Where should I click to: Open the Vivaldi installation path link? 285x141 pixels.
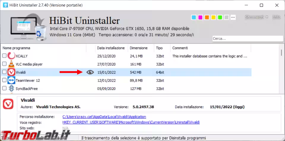(x=104, y=117)
